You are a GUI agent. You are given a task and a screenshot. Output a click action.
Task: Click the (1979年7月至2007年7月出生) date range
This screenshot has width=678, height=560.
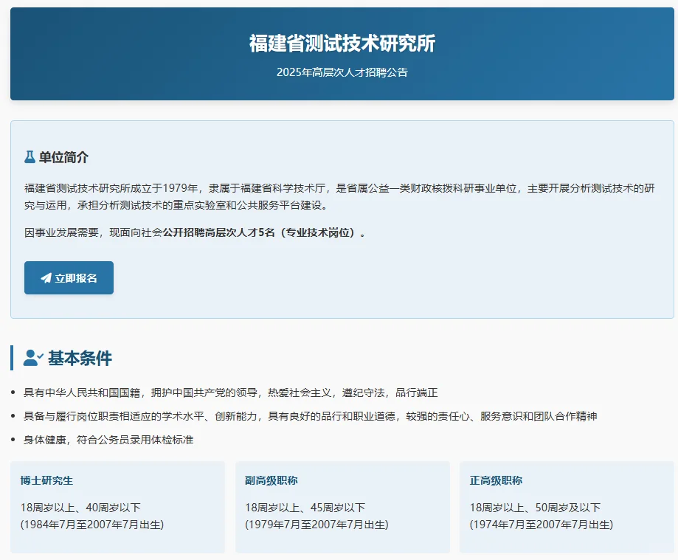317,525
